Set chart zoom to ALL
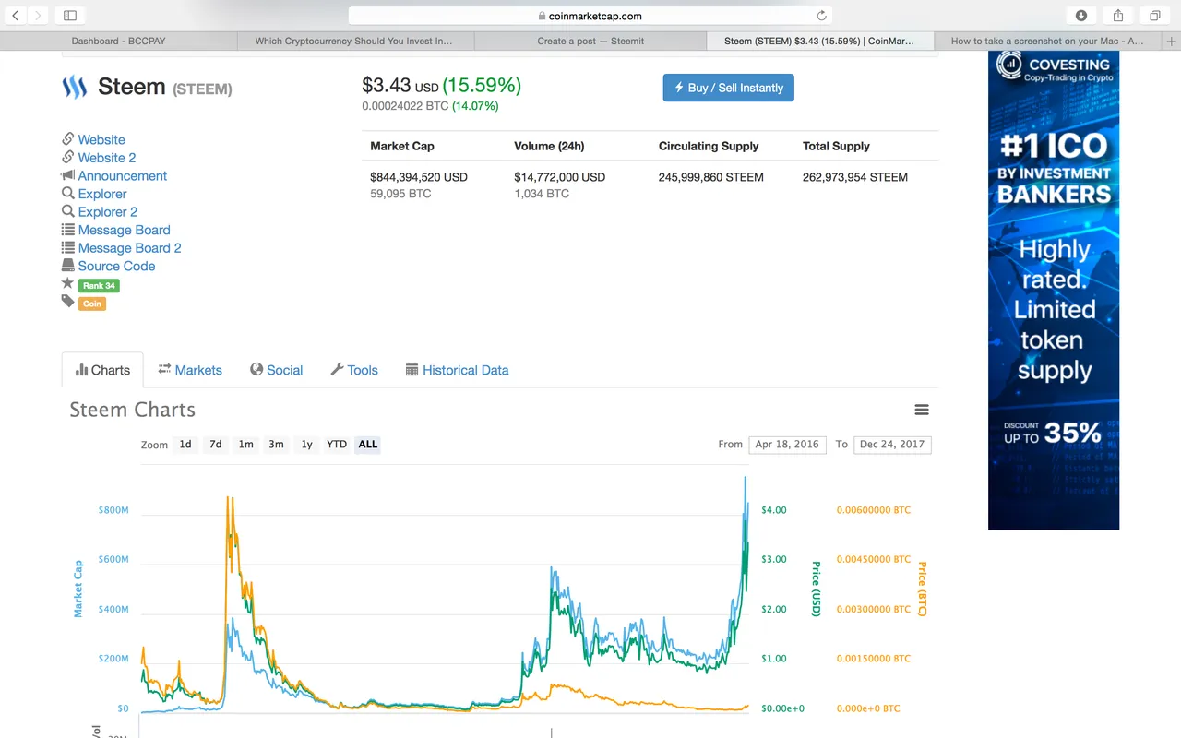The width and height of the screenshot is (1181, 738). coord(368,445)
